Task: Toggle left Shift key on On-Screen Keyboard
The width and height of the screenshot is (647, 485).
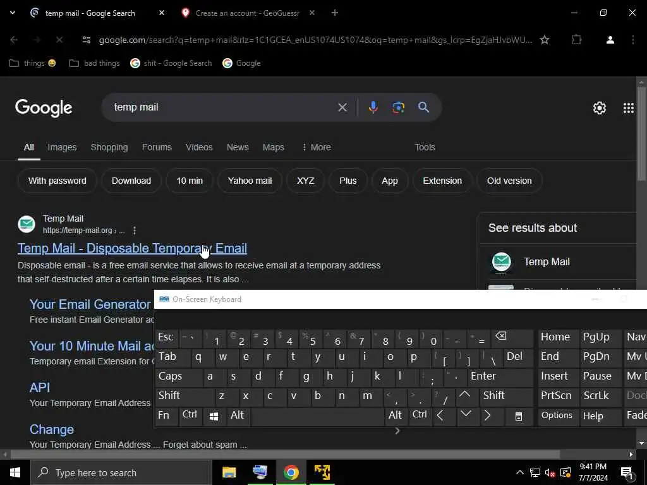Action: 185,395
